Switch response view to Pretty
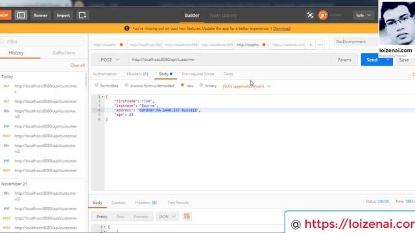The height and width of the screenshot is (233, 415). pyautogui.click(x=102, y=216)
